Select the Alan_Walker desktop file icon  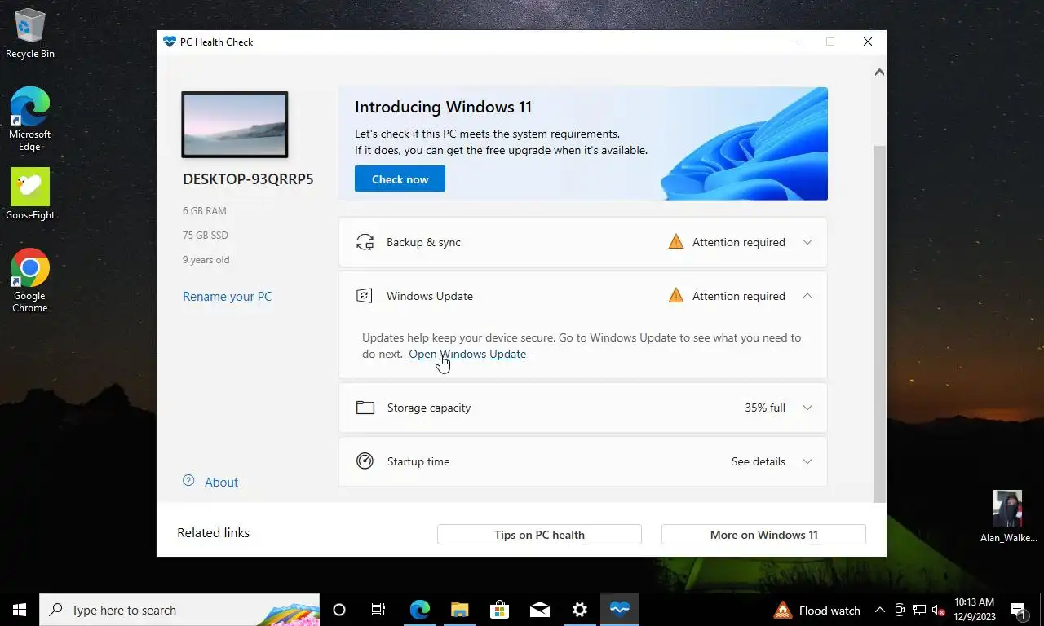pos(1008,517)
